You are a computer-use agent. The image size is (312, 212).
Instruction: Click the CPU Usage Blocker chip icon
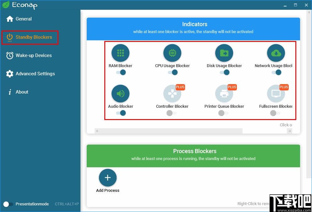[172, 53]
